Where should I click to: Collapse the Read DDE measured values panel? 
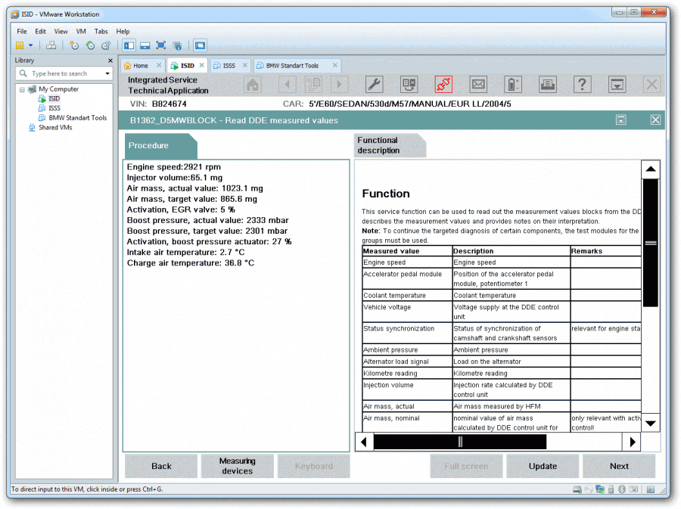click(621, 120)
